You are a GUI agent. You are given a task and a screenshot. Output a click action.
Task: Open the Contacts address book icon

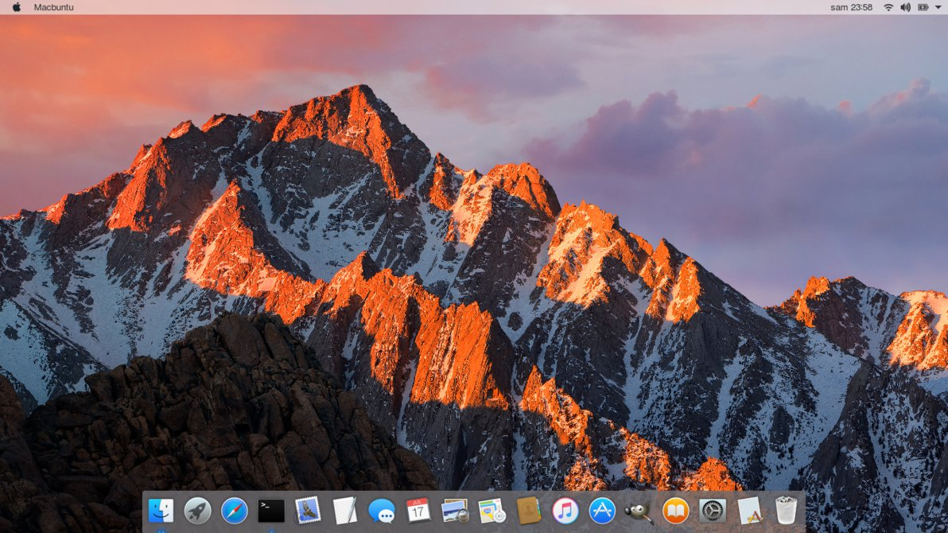coord(528,512)
